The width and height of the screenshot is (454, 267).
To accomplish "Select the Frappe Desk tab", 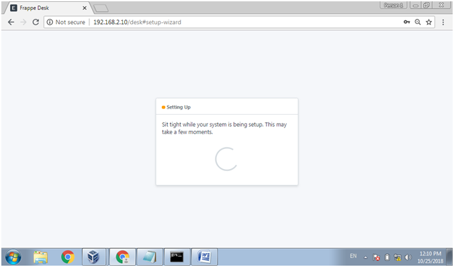I will click(48, 8).
